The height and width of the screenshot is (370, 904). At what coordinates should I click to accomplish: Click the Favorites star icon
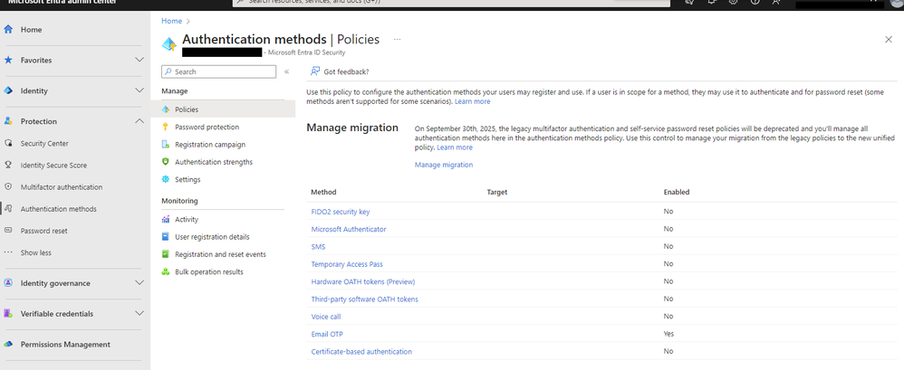click(8, 60)
